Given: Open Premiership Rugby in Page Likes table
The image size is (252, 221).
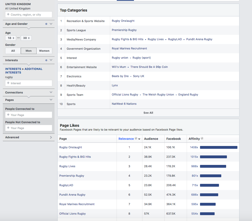Looking at the screenshot, I should coord(72,176).
